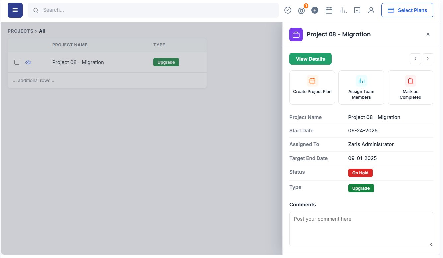Click the red On Hold status badge
Viewport: 443px width, 258px height.
coord(360,173)
